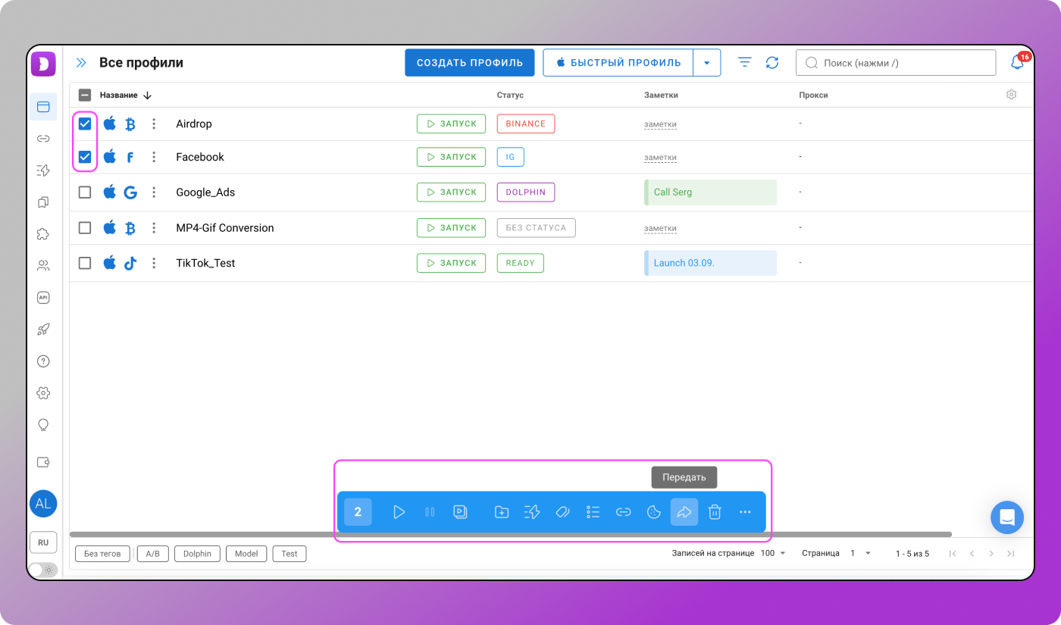The image size is (1061, 625).
Task: Check the Google_Ads profile checkbox
Action: (85, 192)
